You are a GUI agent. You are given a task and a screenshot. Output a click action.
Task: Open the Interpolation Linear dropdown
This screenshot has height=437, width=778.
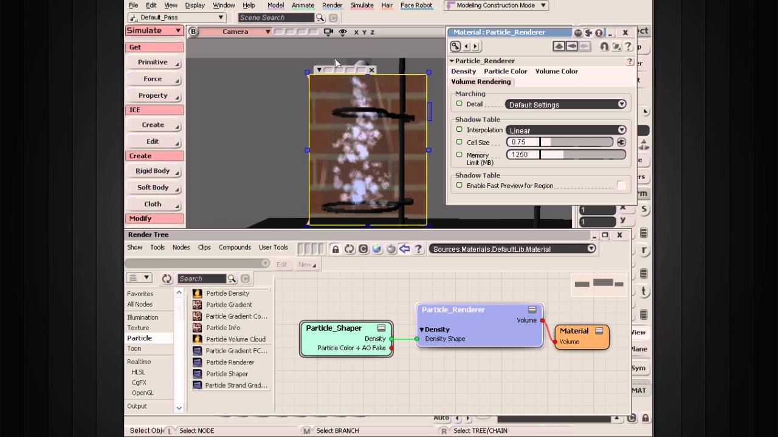[x=565, y=130]
